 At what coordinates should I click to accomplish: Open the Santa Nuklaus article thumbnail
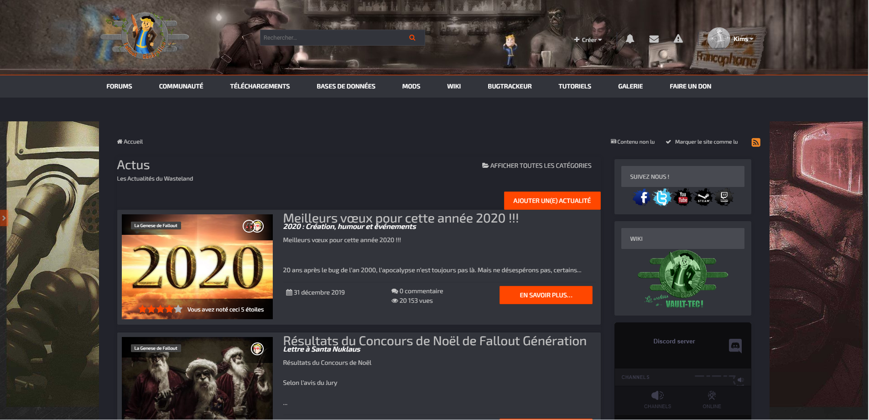click(197, 378)
